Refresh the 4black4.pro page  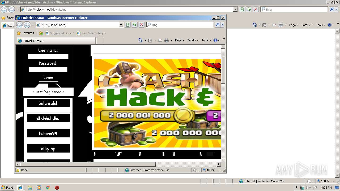tap(135, 25)
